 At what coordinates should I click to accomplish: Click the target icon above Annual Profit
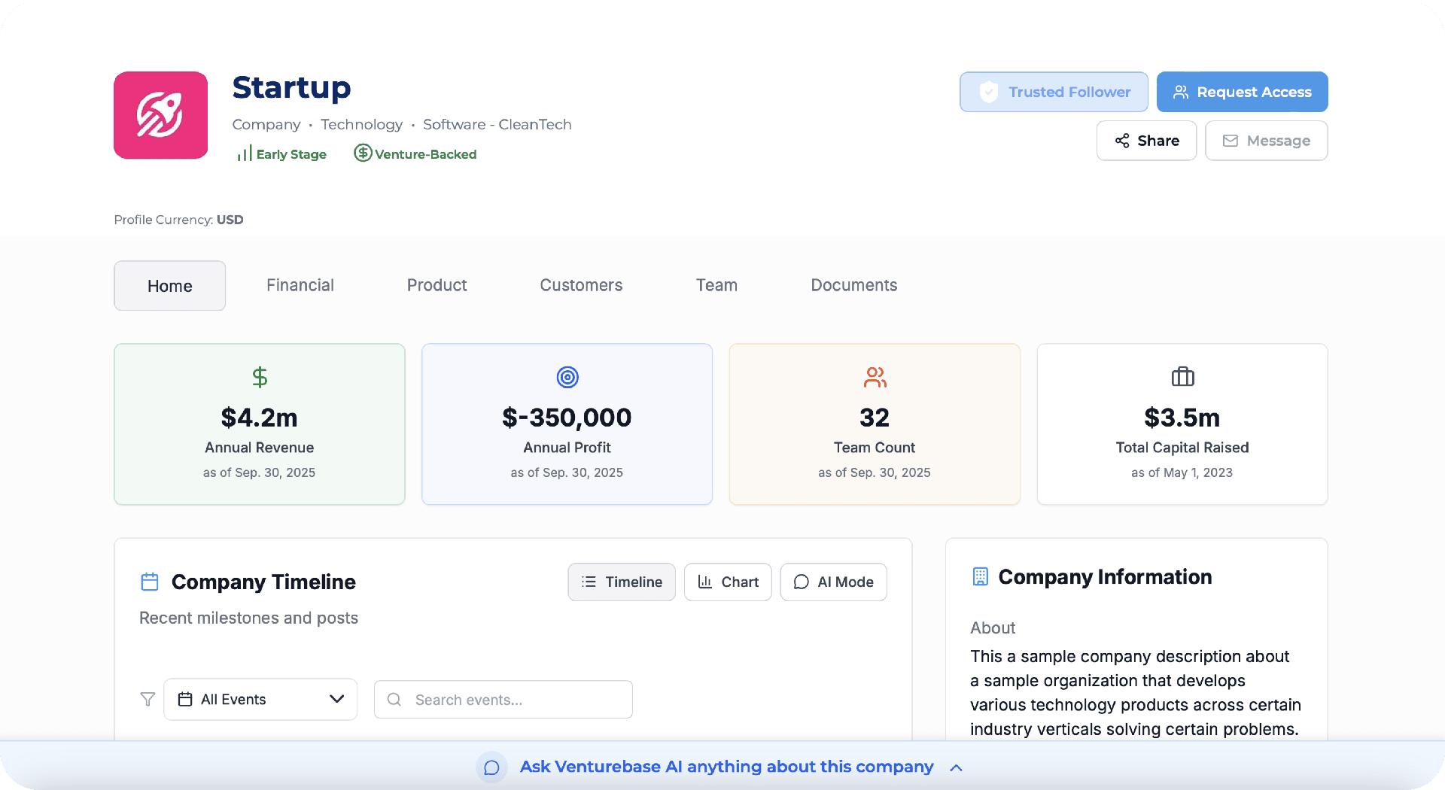coord(567,377)
